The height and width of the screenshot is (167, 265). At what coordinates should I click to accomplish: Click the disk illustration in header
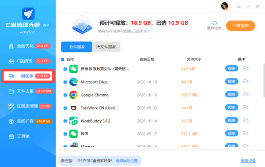coord(82,25)
